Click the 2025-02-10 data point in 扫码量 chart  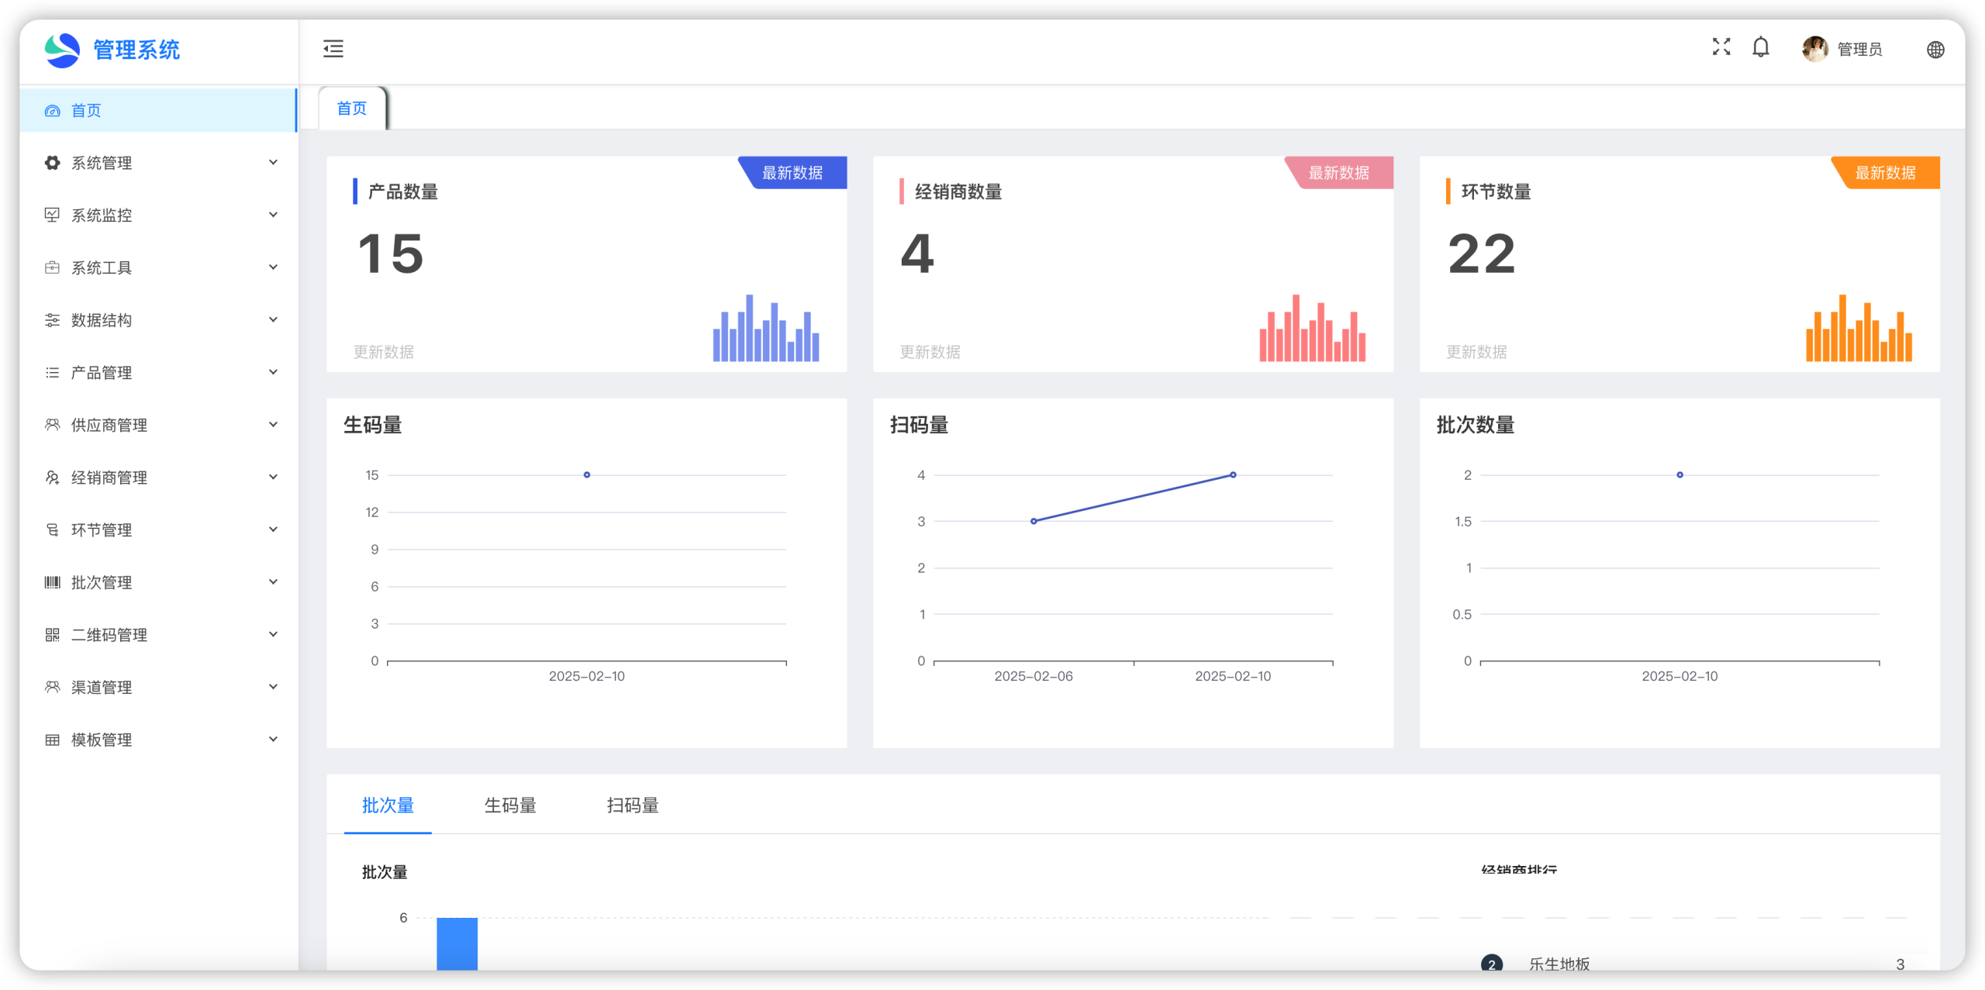1233,474
